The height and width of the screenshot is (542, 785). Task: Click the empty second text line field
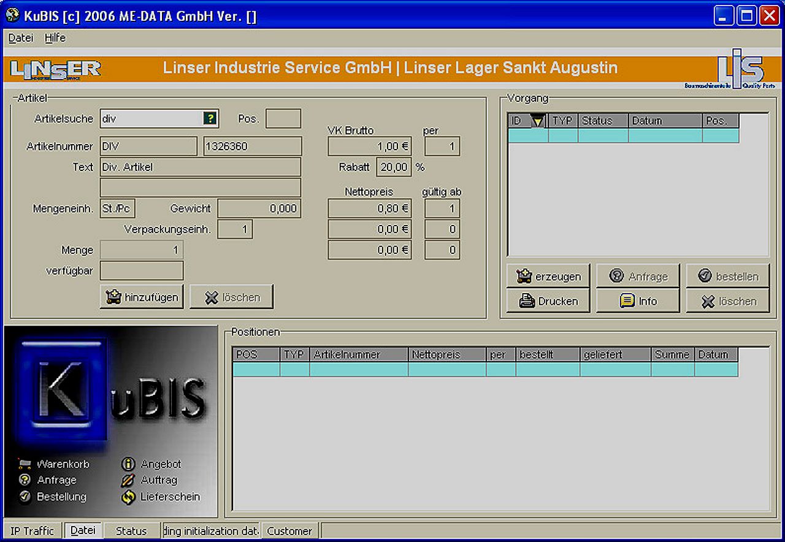tap(201, 188)
